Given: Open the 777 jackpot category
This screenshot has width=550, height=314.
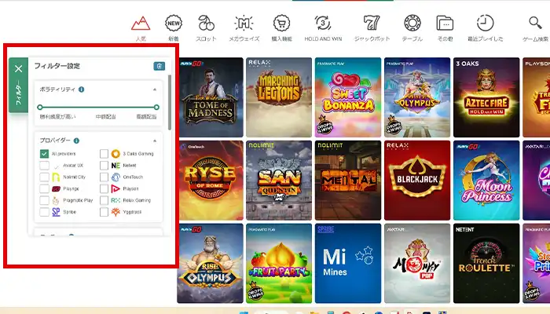Looking at the screenshot, I should pyautogui.click(x=372, y=29).
